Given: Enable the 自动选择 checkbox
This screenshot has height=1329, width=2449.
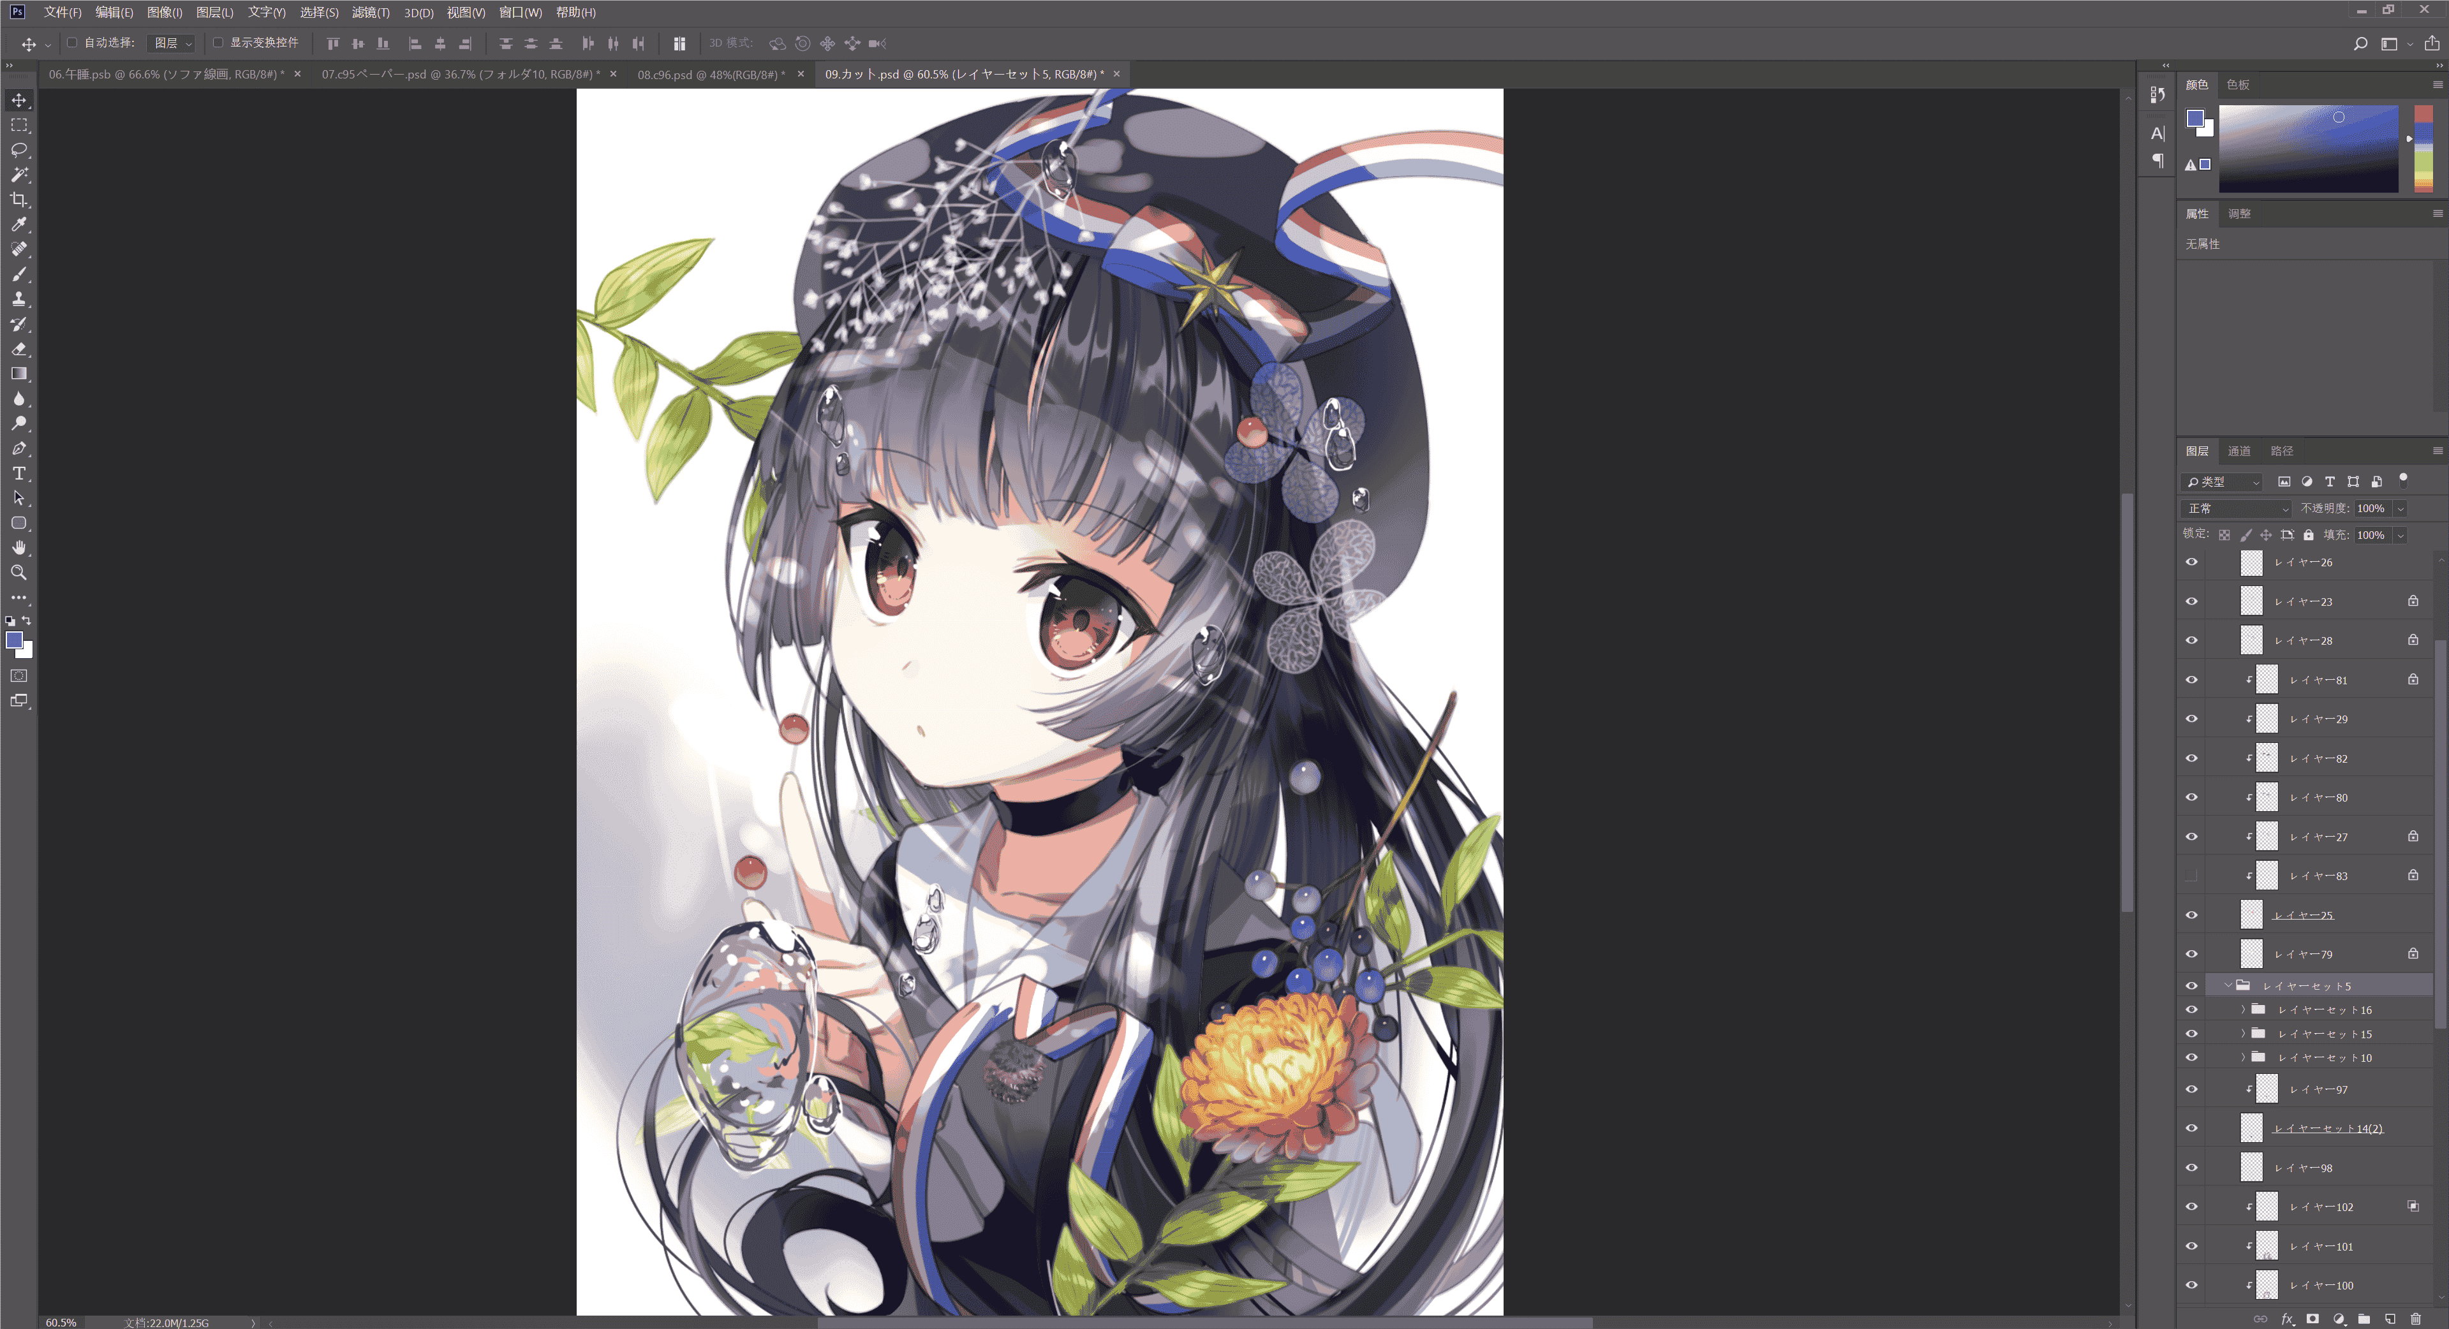Looking at the screenshot, I should (72, 43).
